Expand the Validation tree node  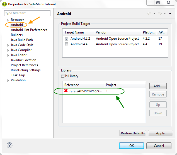tap(8, 80)
